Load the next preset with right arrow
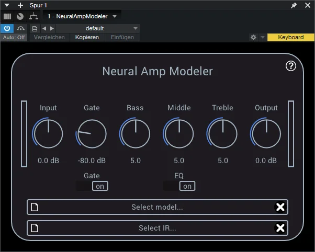The height and width of the screenshot is (252, 315). (52, 29)
